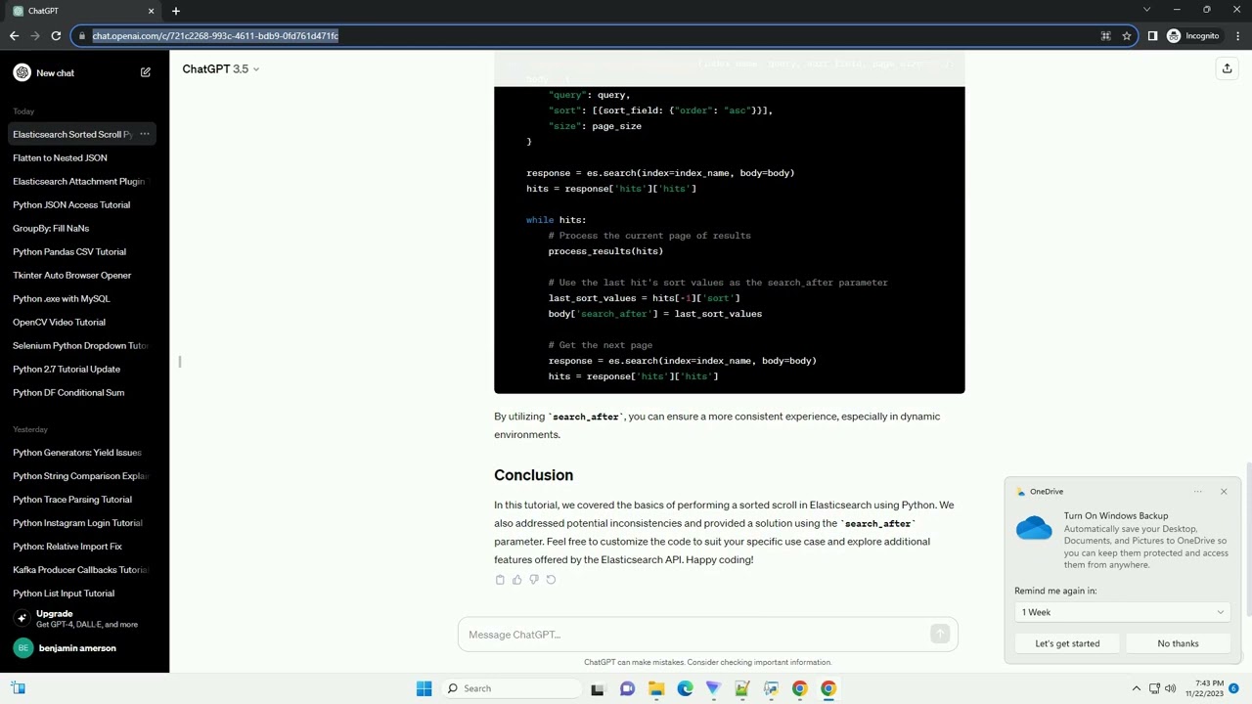Open the OneDrive notification more options
The image size is (1252, 704).
point(1198,492)
